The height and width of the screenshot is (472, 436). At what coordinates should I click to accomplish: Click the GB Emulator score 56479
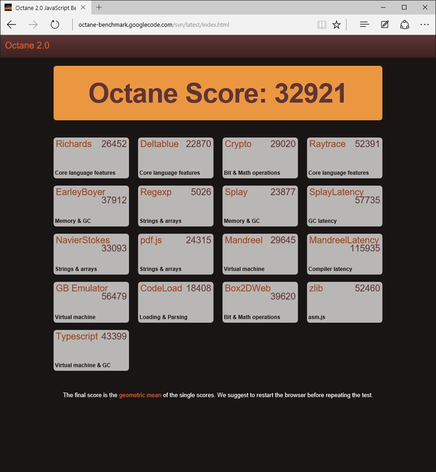click(x=114, y=296)
